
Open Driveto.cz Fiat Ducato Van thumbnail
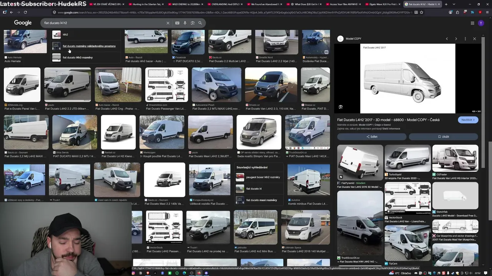(271, 85)
